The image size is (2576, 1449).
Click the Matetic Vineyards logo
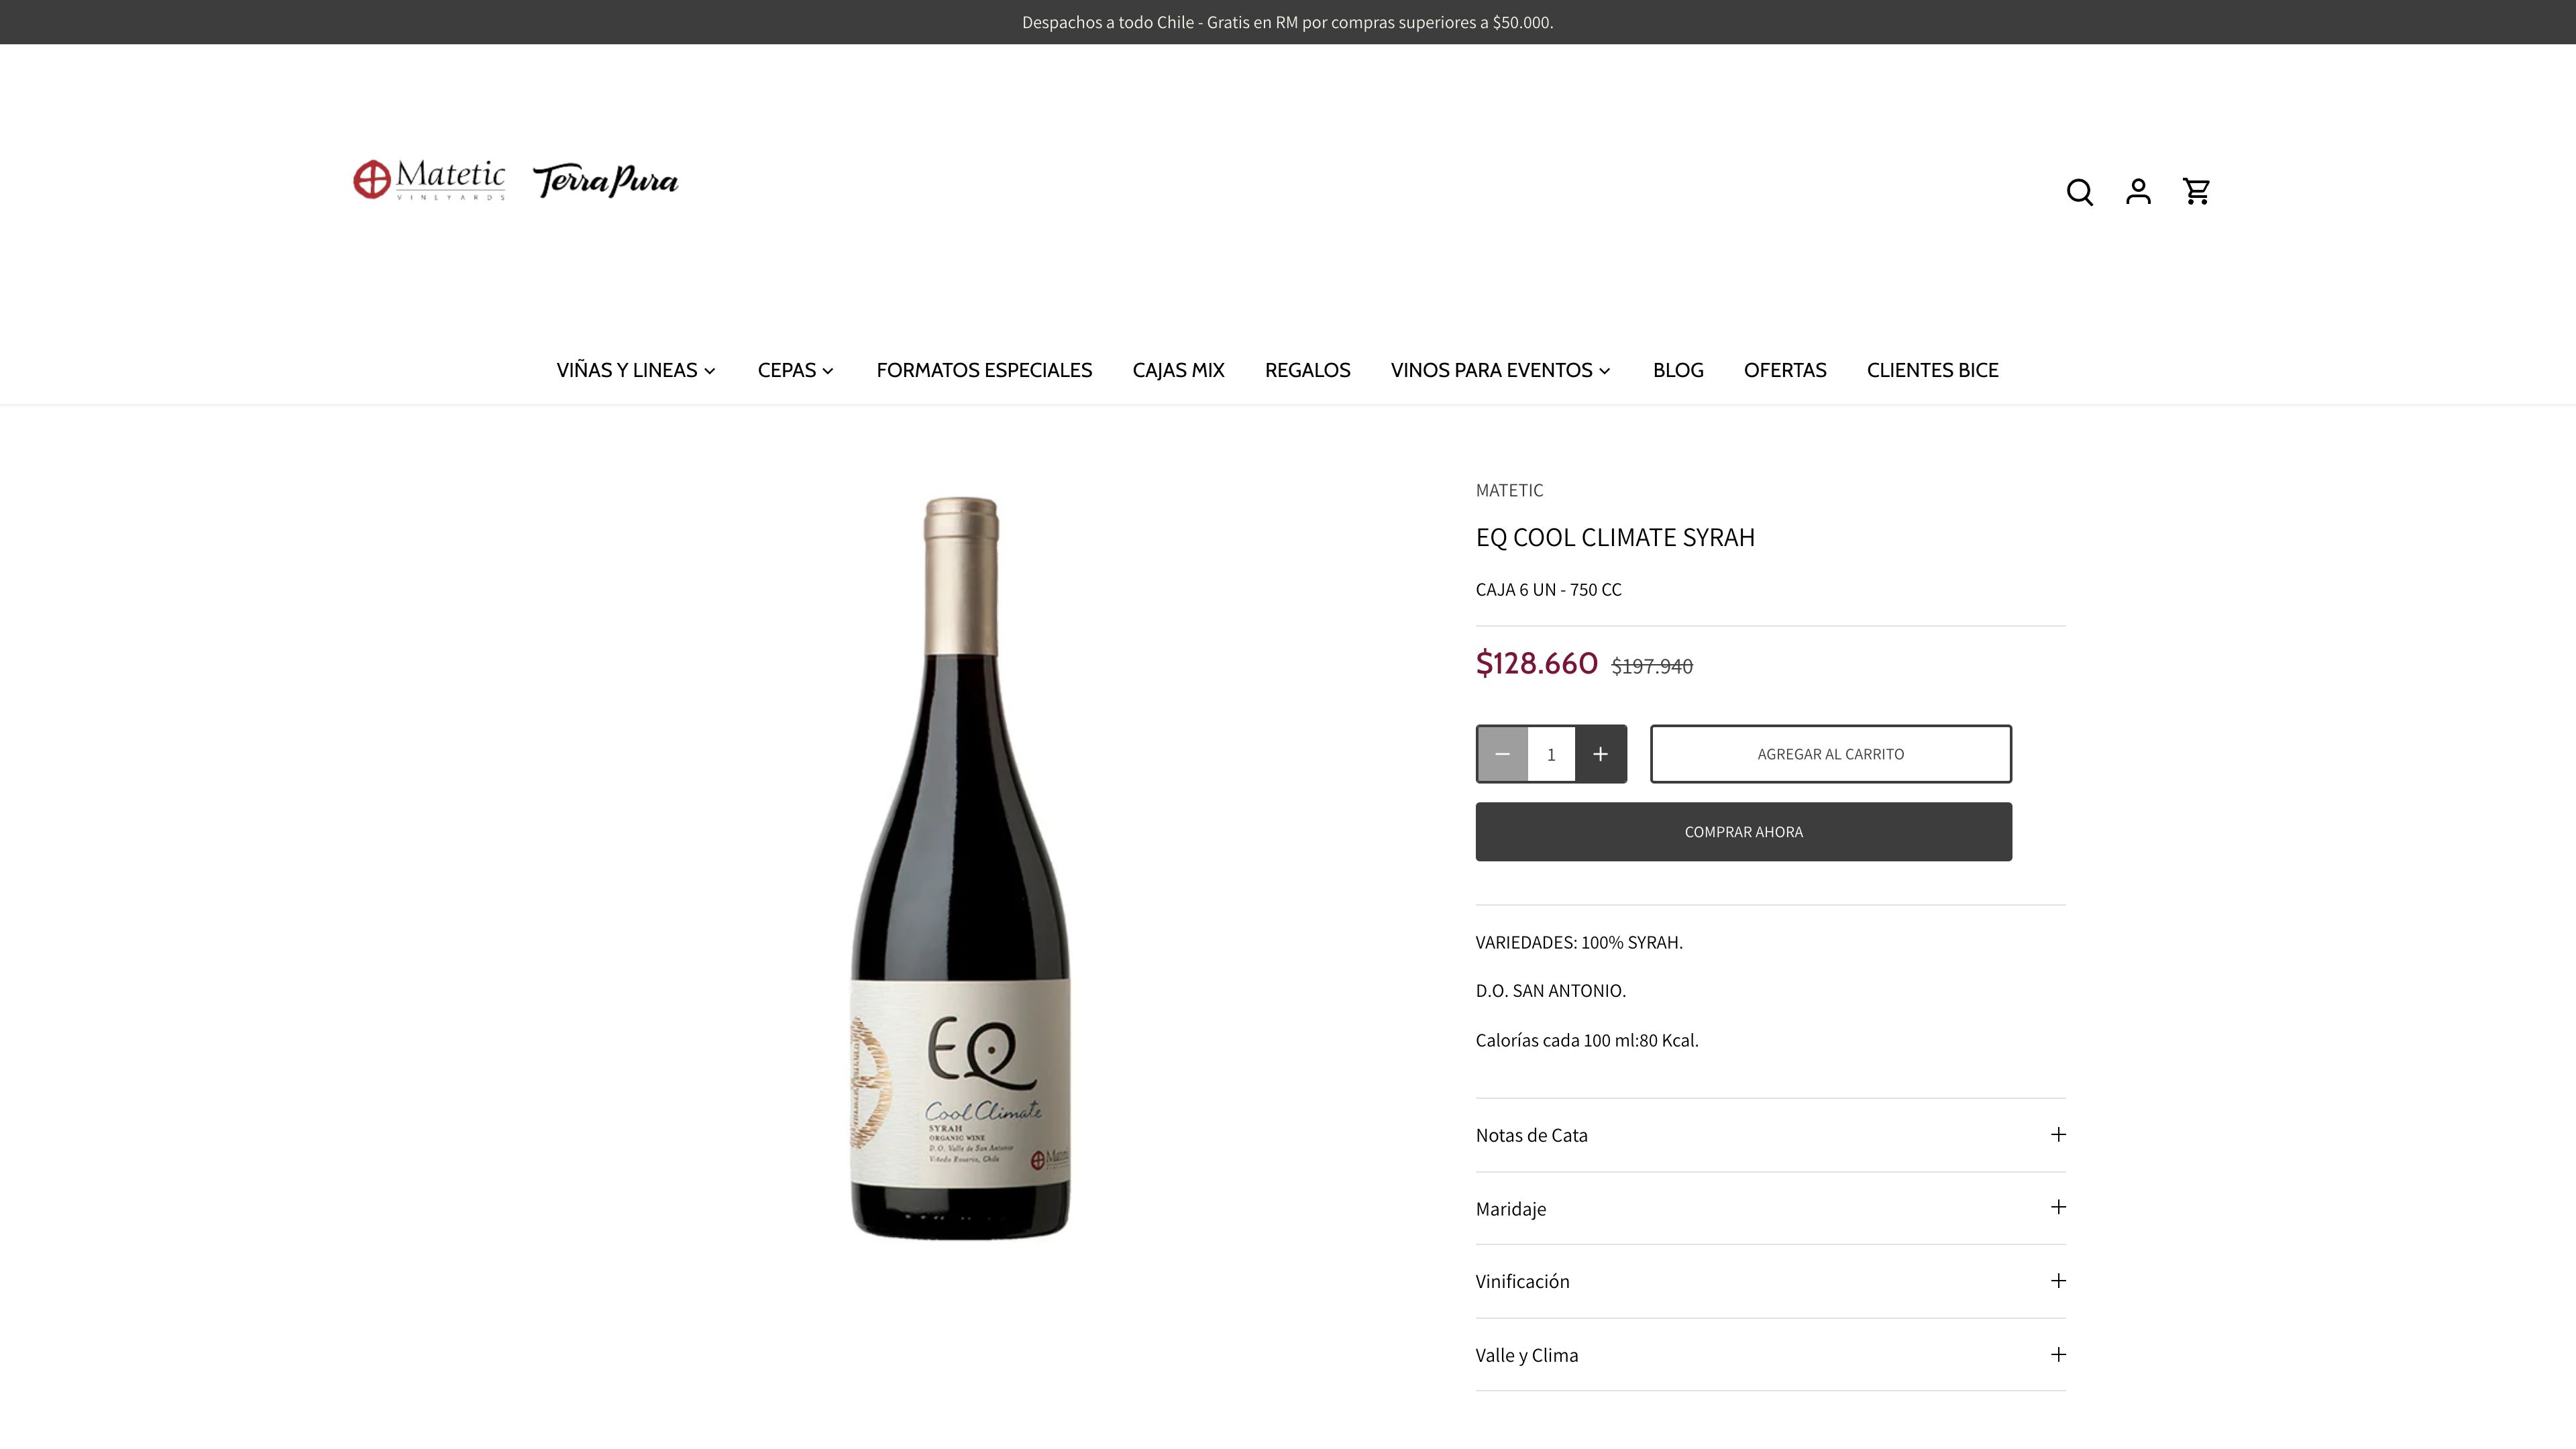pos(429,180)
